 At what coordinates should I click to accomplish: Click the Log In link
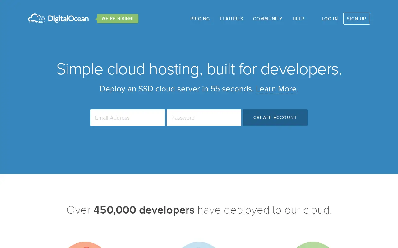click(x=330, y=19)
